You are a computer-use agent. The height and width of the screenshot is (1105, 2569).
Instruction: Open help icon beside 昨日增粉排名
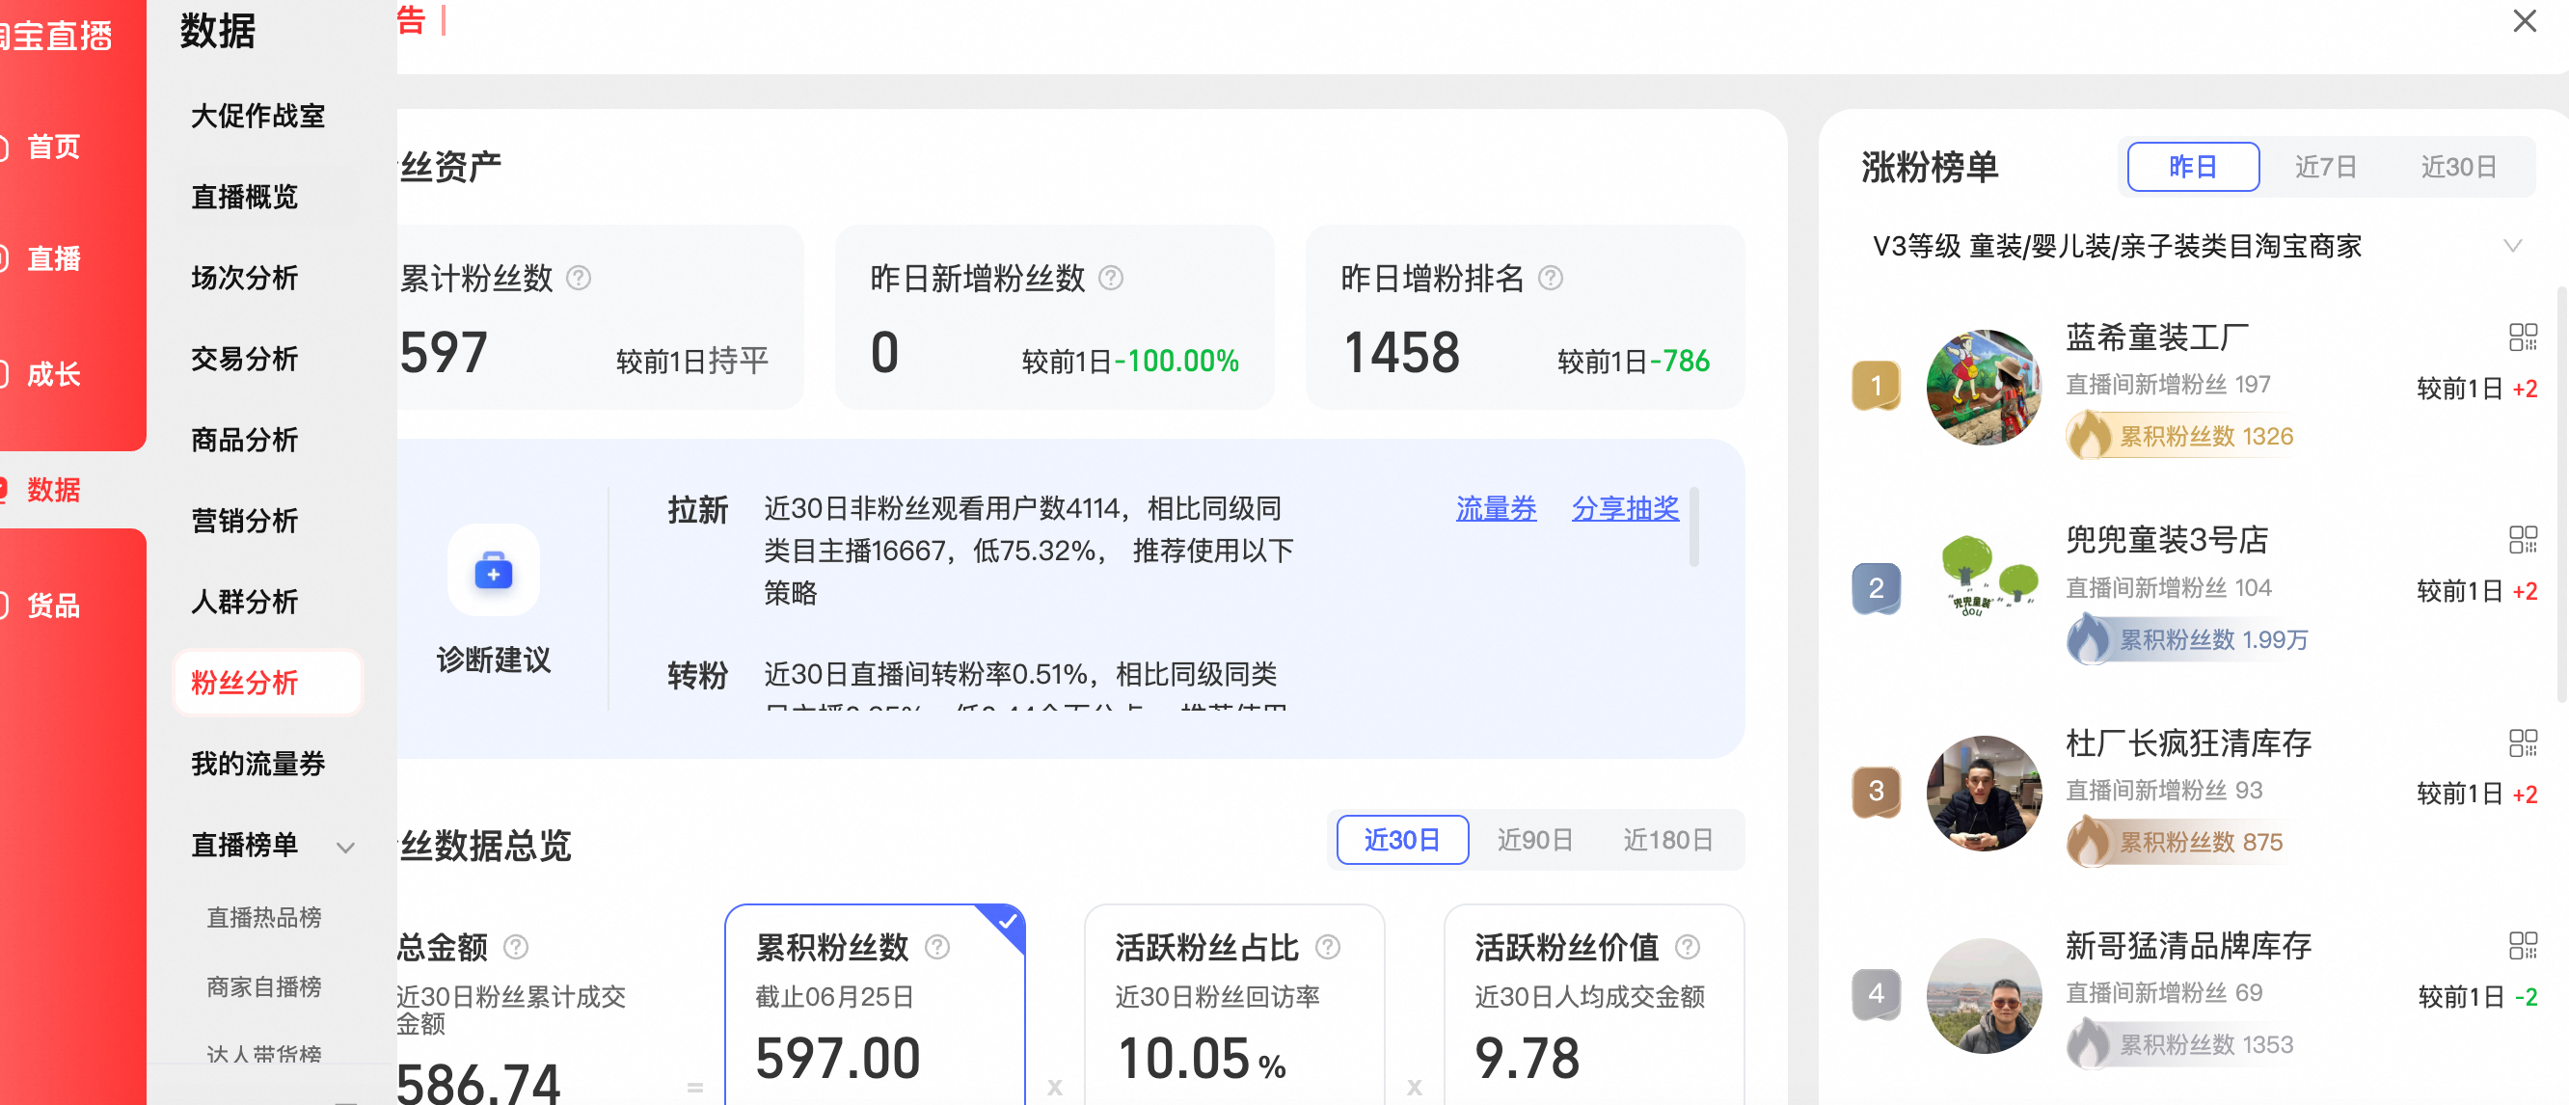pos(1550,279)
